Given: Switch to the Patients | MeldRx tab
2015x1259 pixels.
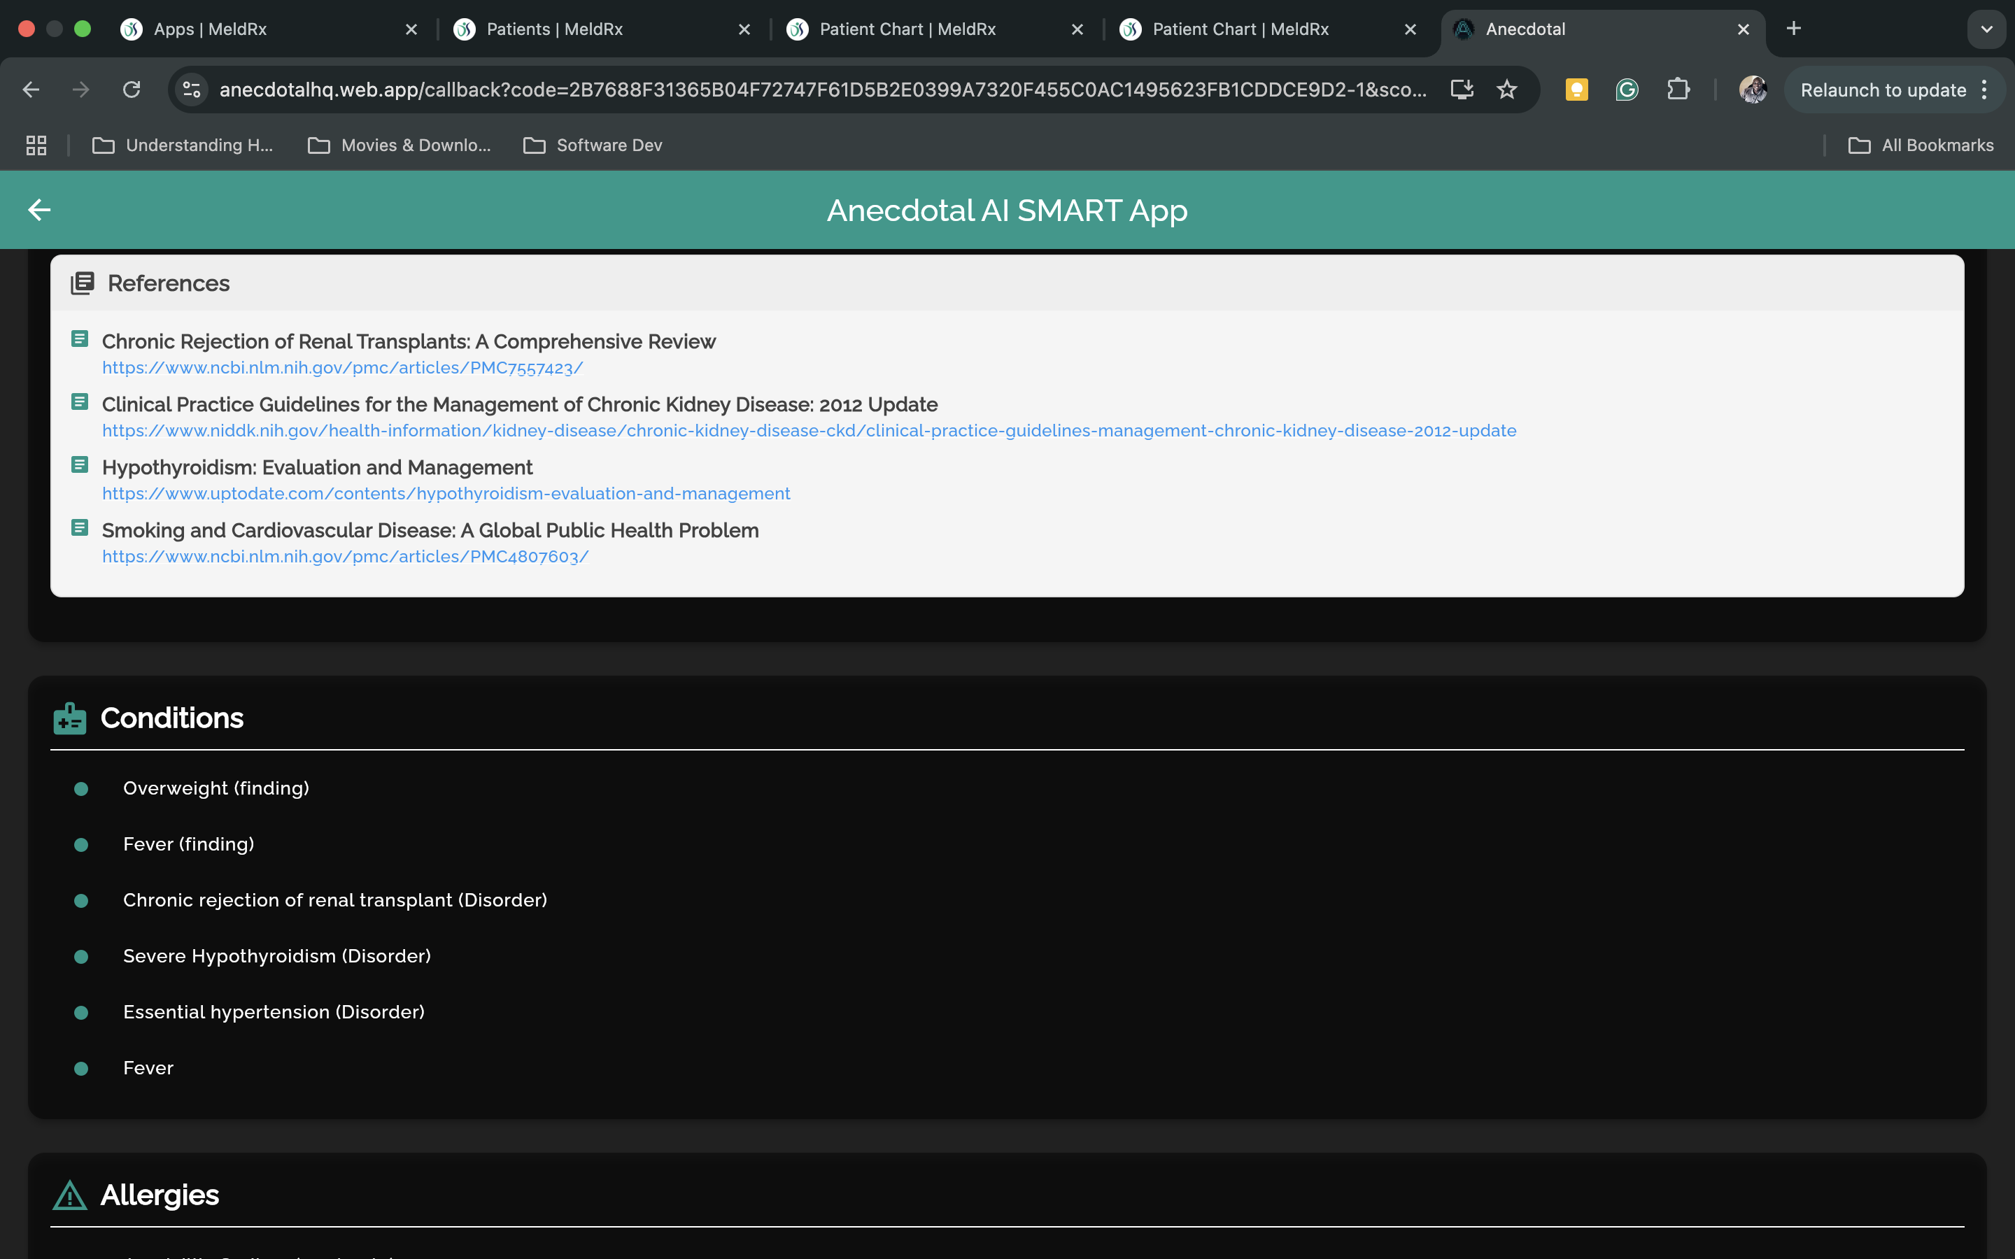Looking at the screenshot, I should coord(555,29).
